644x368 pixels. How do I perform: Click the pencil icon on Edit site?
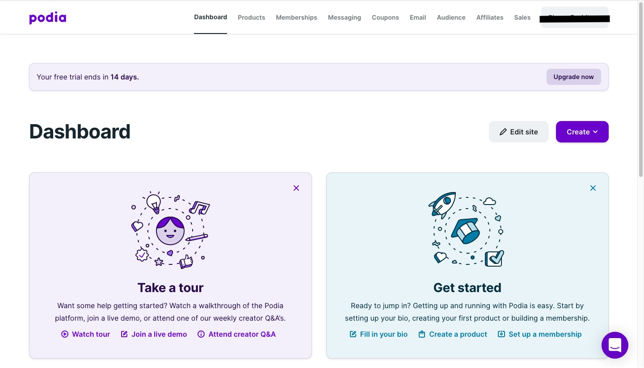tap(503, 132)
